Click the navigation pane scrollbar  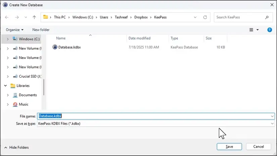[44, 87]
